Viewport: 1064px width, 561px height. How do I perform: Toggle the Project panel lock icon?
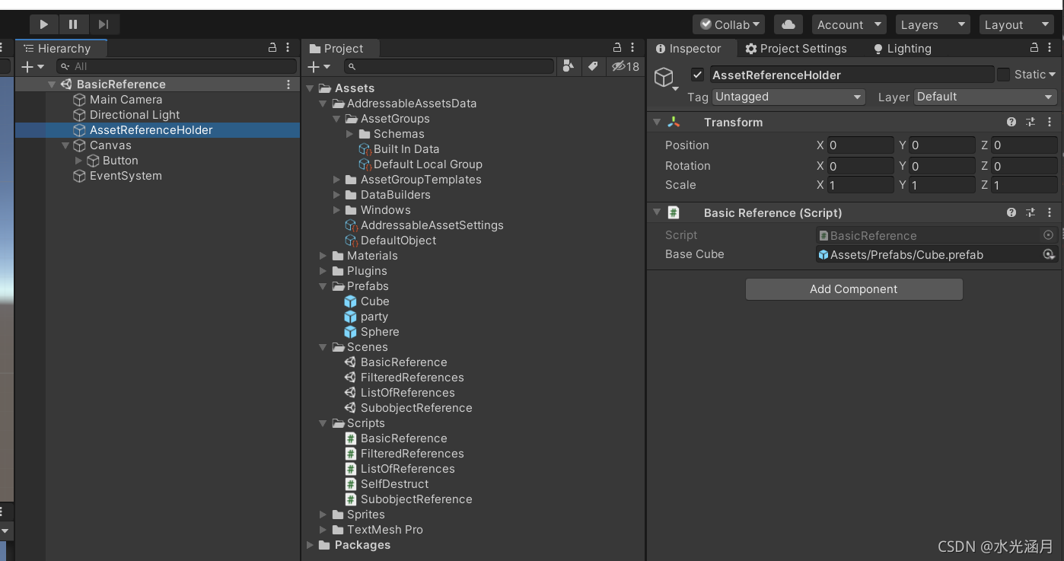[617, 47]
